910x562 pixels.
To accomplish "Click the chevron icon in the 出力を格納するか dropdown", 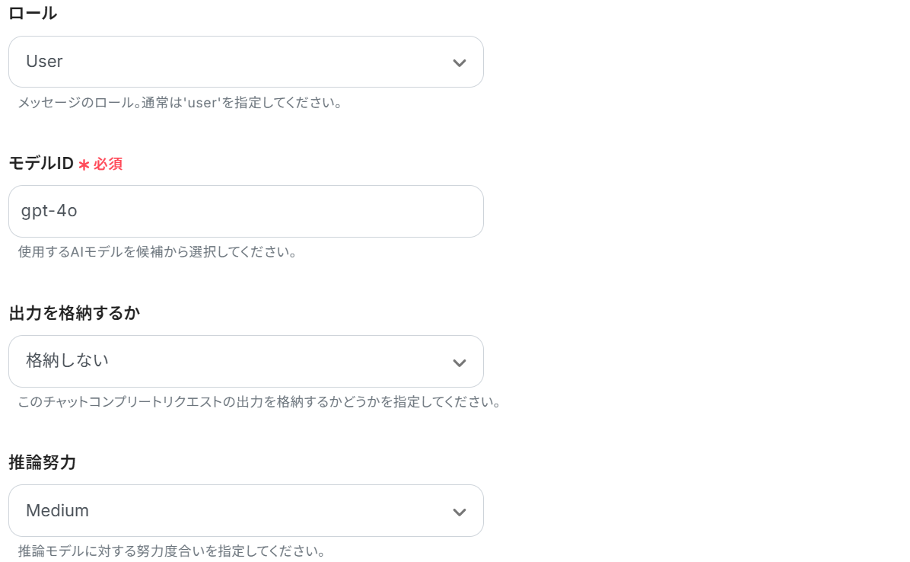I will tap(459, 362).
